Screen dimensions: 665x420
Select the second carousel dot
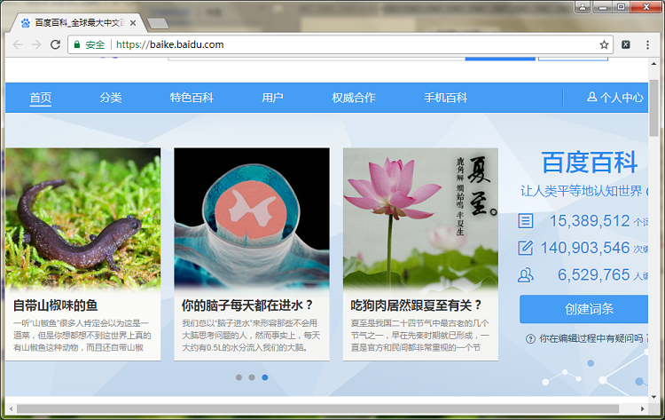pyautogui.click(x=252, y=377)
